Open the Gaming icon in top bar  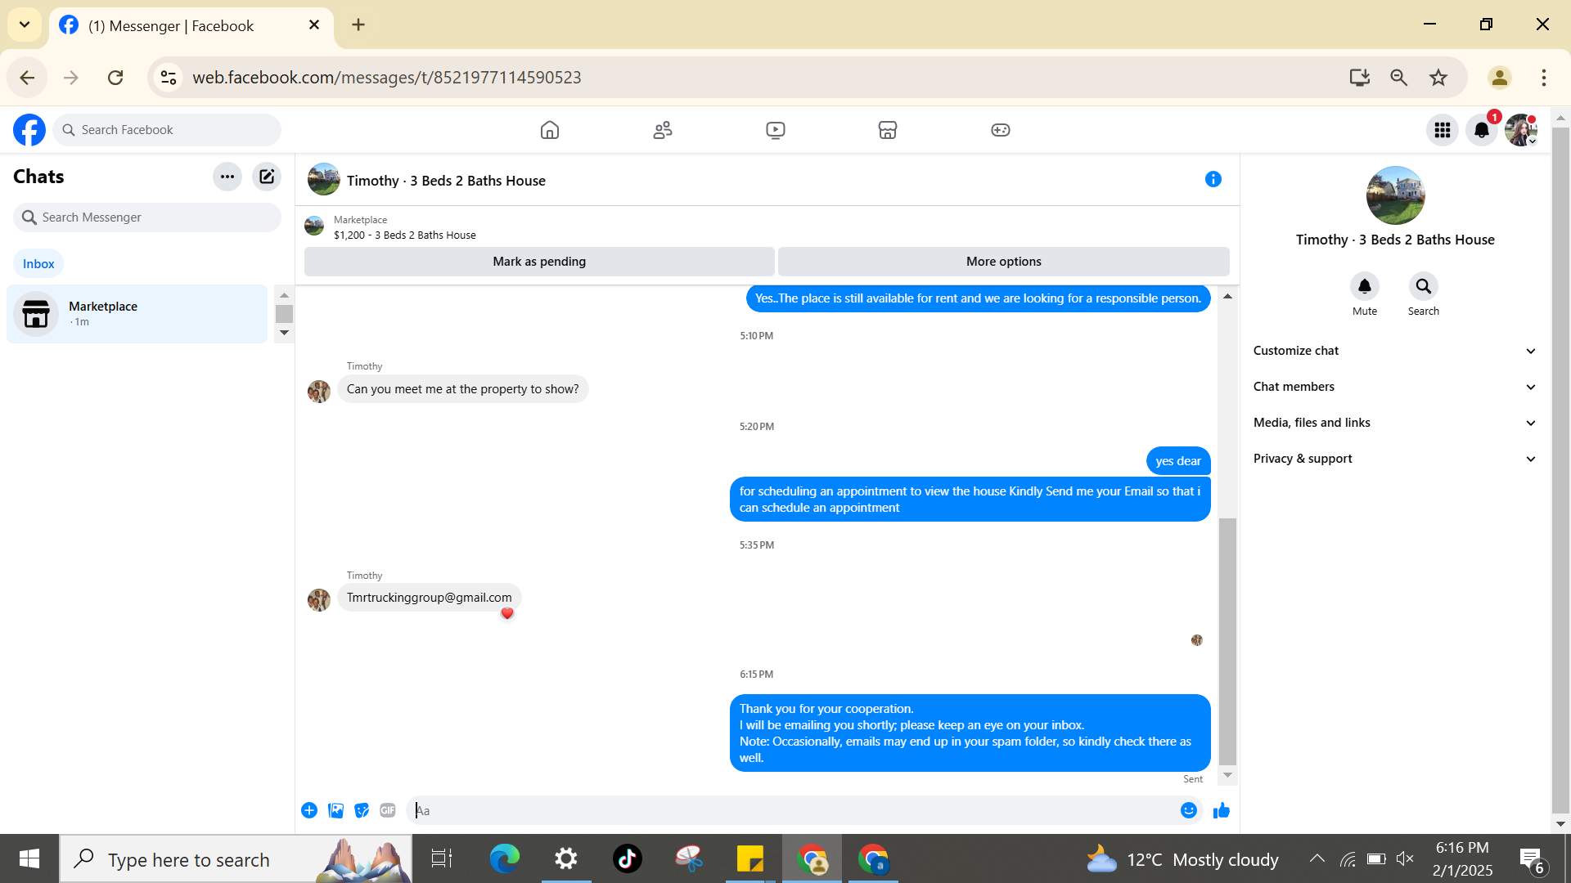1000,130
